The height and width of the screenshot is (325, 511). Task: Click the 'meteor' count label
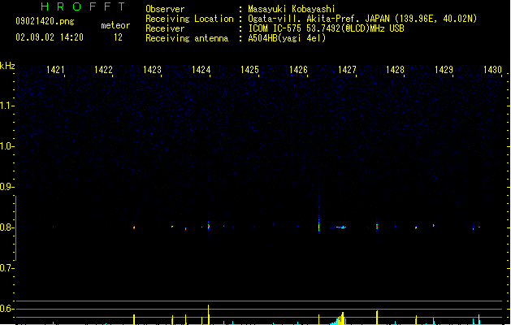pyautogui.click(x=115, y=25)
